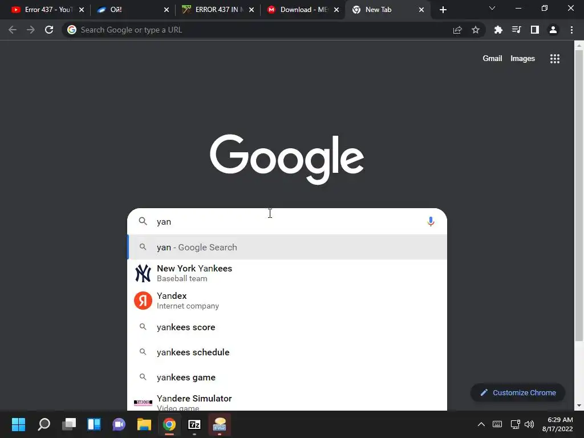Click the browser forward arrow
Viewport: 584px width, 438px height.
(x=31, y=30)
